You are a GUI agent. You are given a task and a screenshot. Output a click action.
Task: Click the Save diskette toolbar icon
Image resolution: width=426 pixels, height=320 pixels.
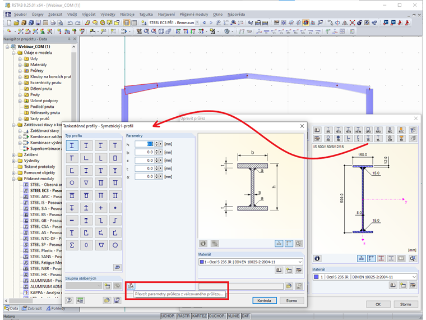[38, 23]
